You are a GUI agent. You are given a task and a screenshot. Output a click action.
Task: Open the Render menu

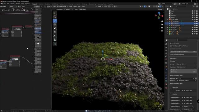point(12,4)
